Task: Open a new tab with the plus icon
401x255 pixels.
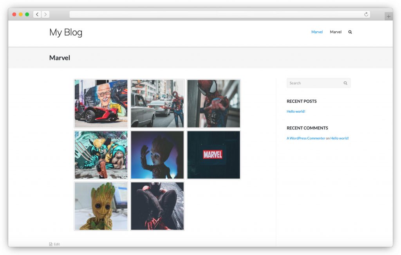Action: click(388, 16)
